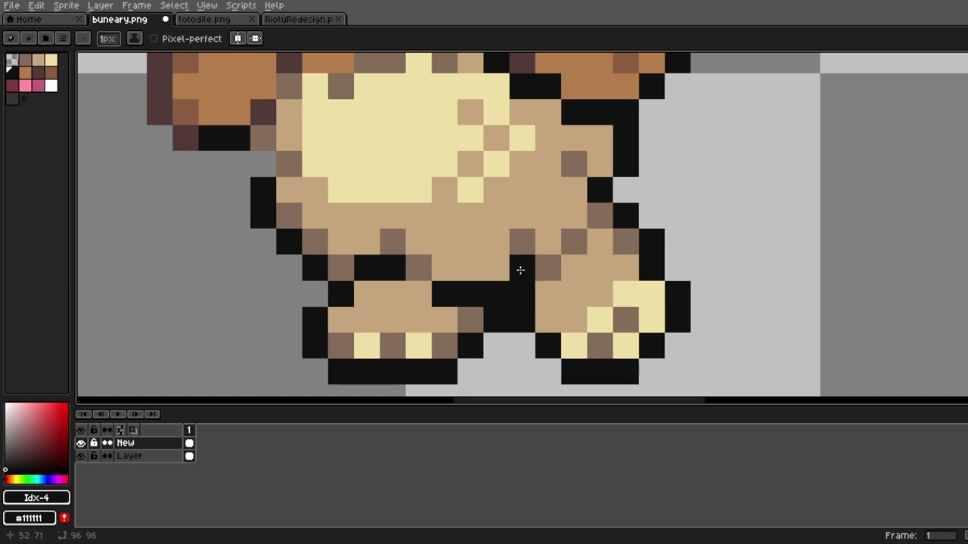Screen dimensions: 968x544
Task: Toggle continuous mode in timeline header
Action: (x=107, y=430)
